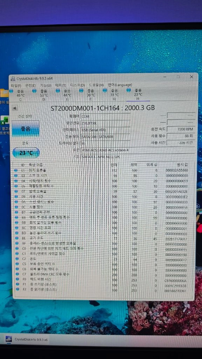Click raw value 000002A55660
This screenshot has width=202, height=359.
[x=176, y=170]
